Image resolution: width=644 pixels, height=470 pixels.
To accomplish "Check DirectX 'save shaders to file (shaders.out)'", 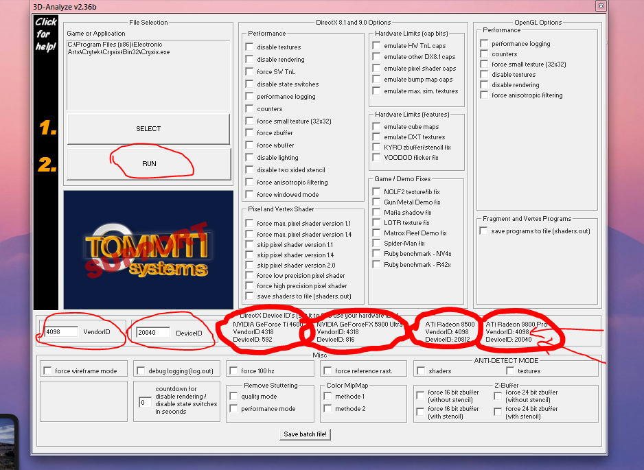I will [x=249, y=296].
